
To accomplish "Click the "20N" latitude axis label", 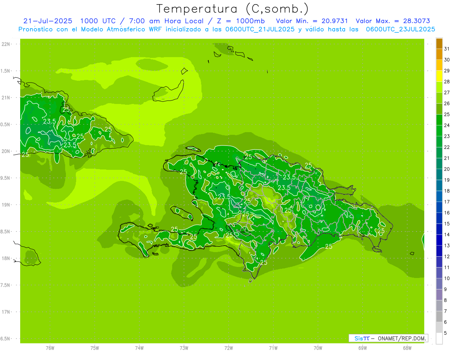I will pyautogui.click(x=6, y=151).
